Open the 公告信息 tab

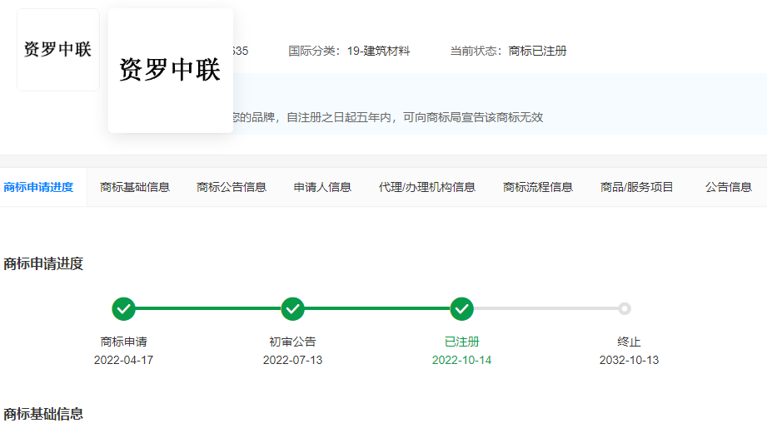pyautogui.click(x=729, y=187)
